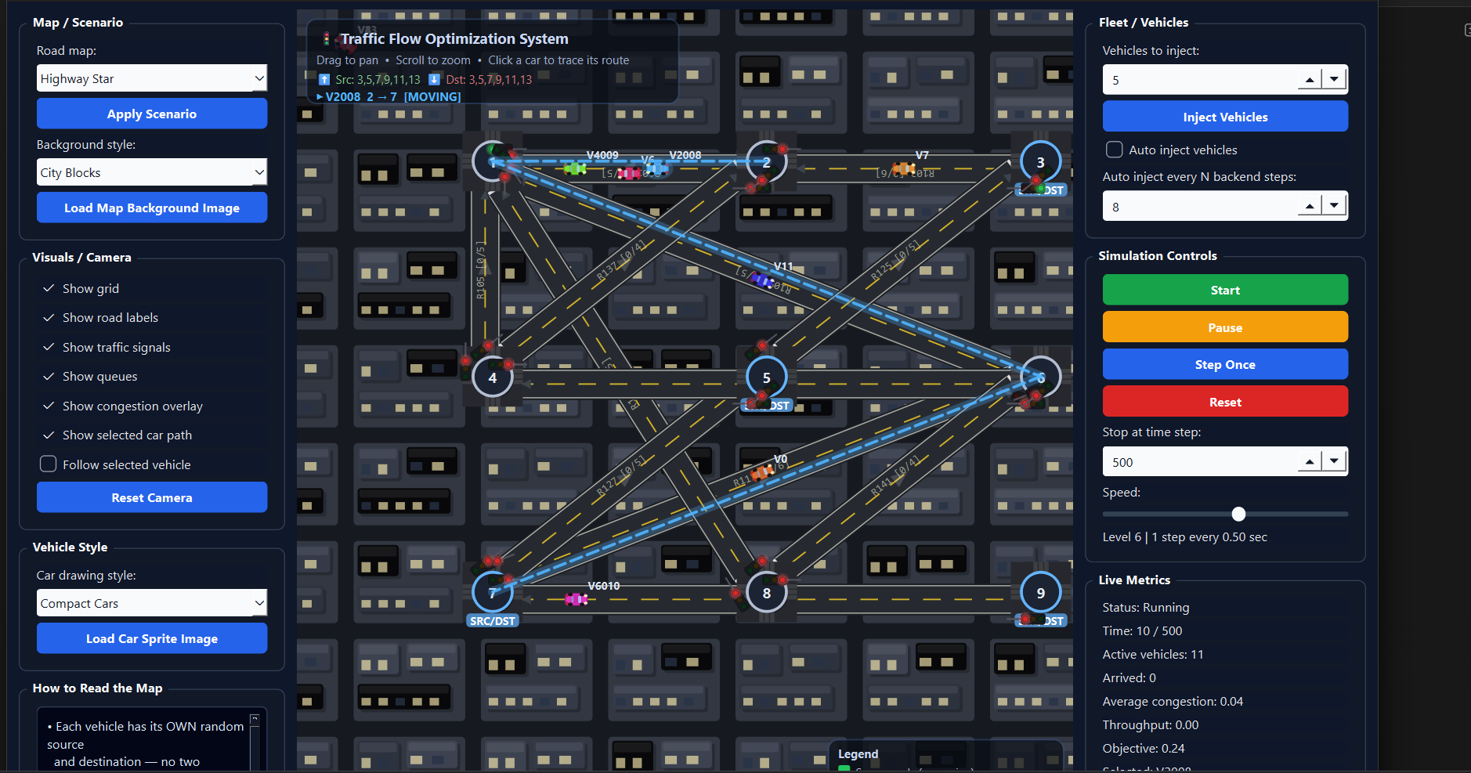Click the 'Active vehicles: 11' metric
The width and height of the screenshot is (1471, 773).
[1153, 655]
